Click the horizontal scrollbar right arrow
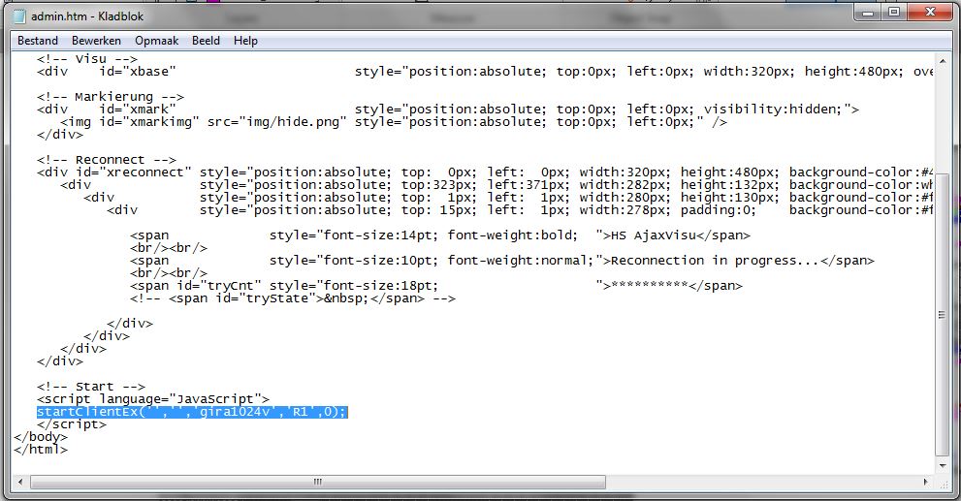Screen dimensions: 961x501 [x=926, y=482]
